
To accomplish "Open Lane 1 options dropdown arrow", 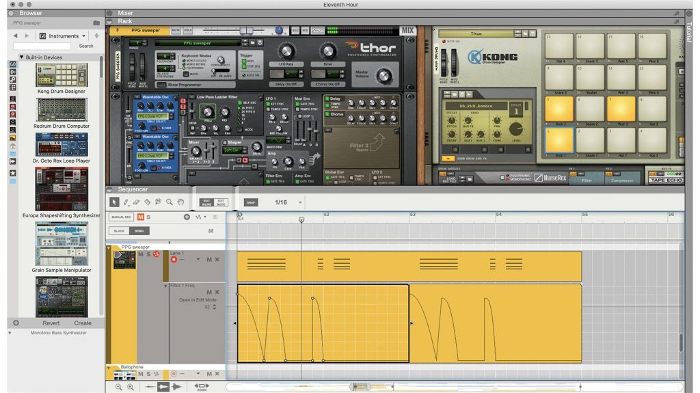I will click(x=198, y=260).
